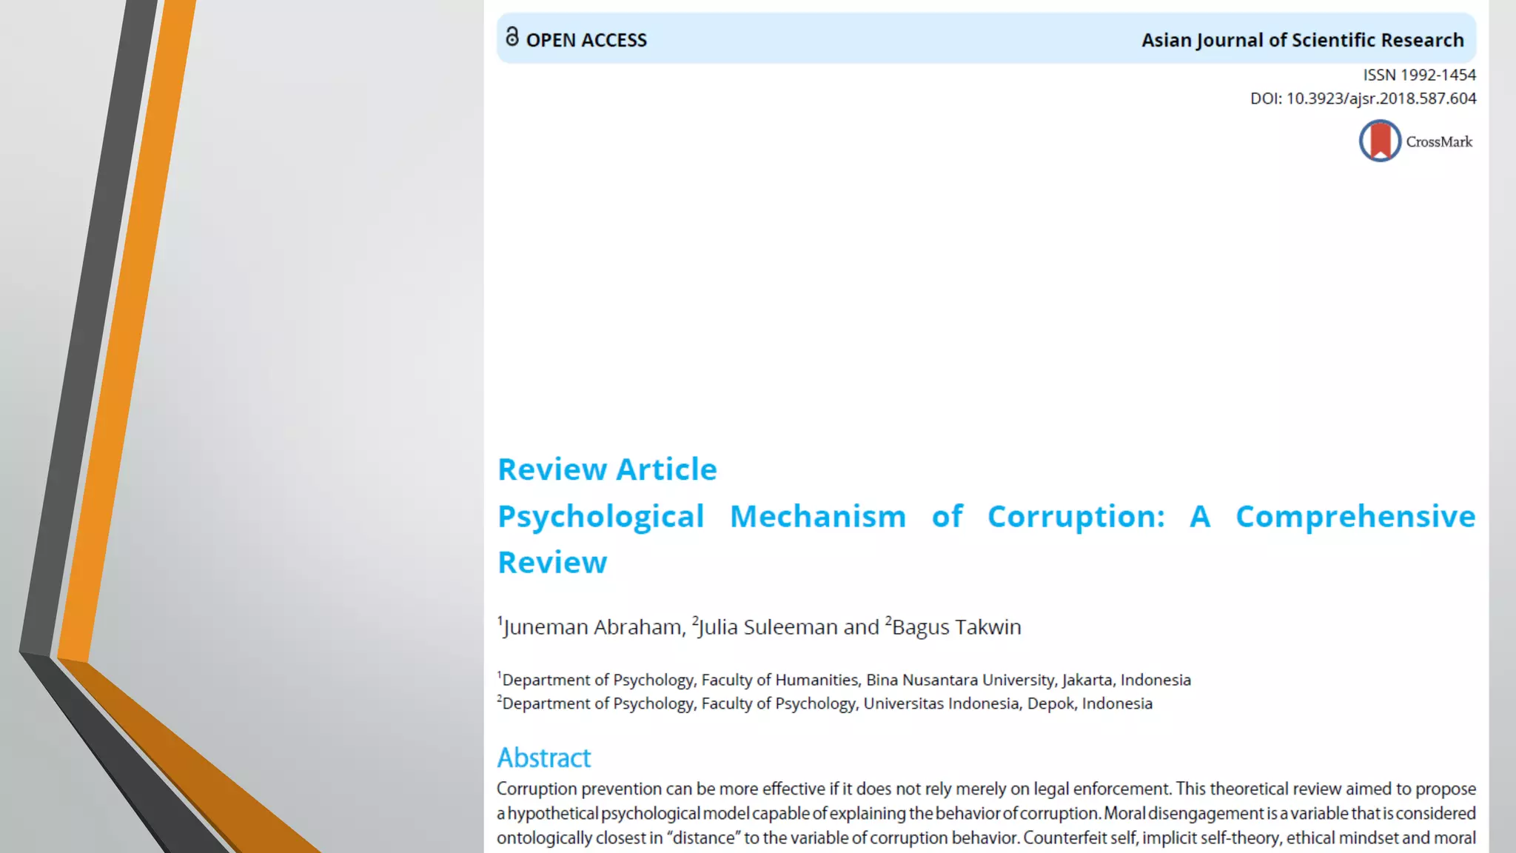Click author name Julia Suleeman
This screenshot has height=853, width=1516.
(x=768, y=627)
